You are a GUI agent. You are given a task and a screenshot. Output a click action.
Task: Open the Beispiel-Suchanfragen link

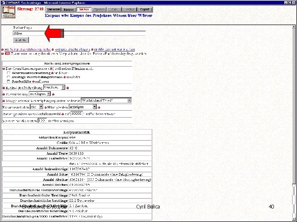72,50
